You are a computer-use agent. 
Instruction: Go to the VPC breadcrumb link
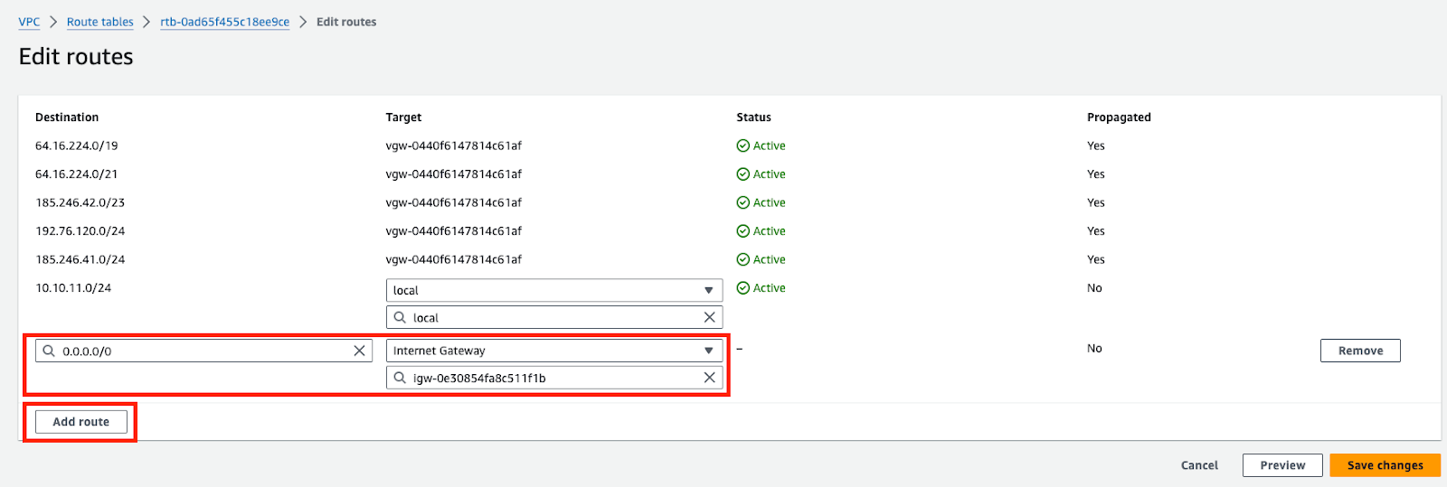(29, 22)
